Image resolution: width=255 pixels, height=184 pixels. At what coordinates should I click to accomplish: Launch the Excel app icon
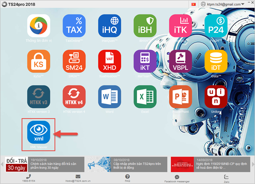click(x=145, y=97)
